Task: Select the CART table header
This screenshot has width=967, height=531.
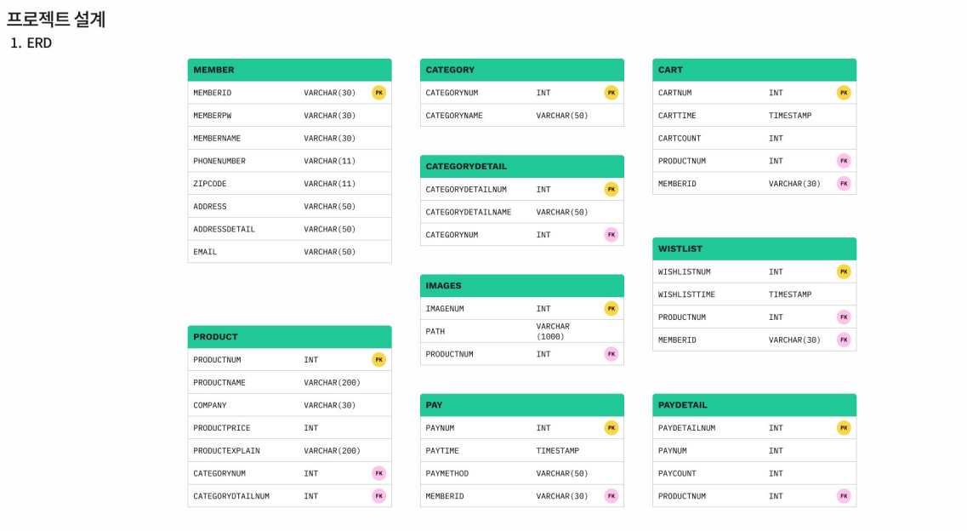Action: 754,70
